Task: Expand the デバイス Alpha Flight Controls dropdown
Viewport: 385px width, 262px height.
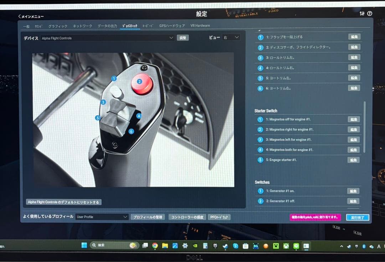Action: [107, 38]
